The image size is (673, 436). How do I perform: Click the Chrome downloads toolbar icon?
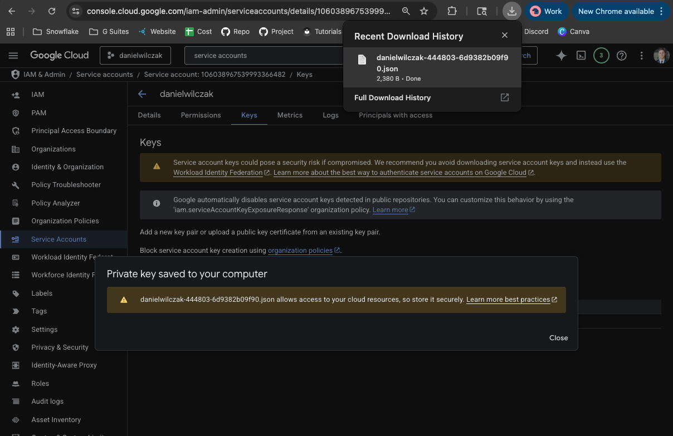click(x=511, y=11)
